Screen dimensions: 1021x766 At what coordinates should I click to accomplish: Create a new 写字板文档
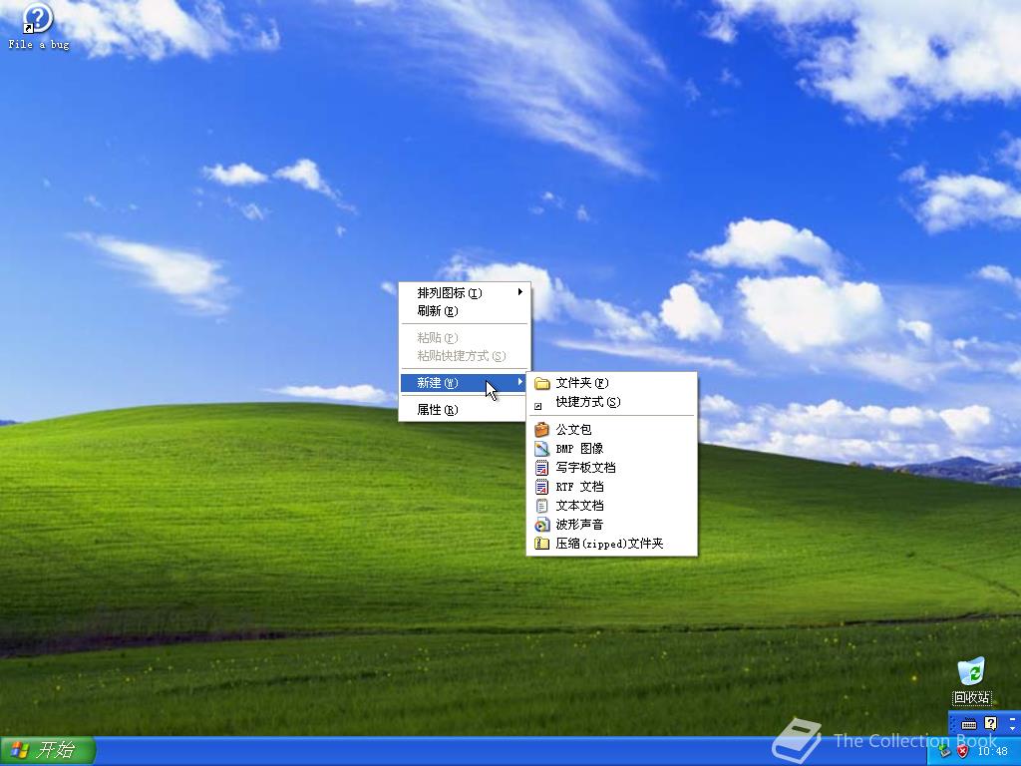pyautogui.click(x=611, y=467)
